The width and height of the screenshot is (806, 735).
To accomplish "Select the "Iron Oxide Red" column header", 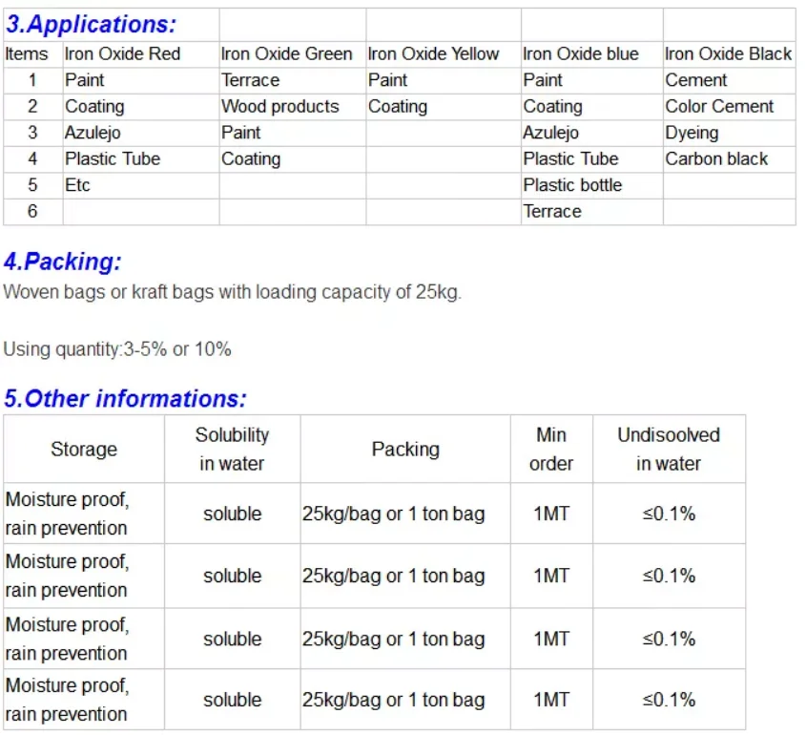I will pos(122,54).
